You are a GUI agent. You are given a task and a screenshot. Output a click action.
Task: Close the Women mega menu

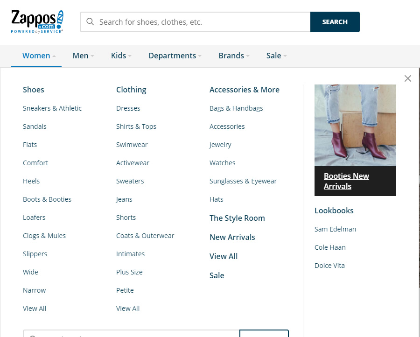point(408,78)
